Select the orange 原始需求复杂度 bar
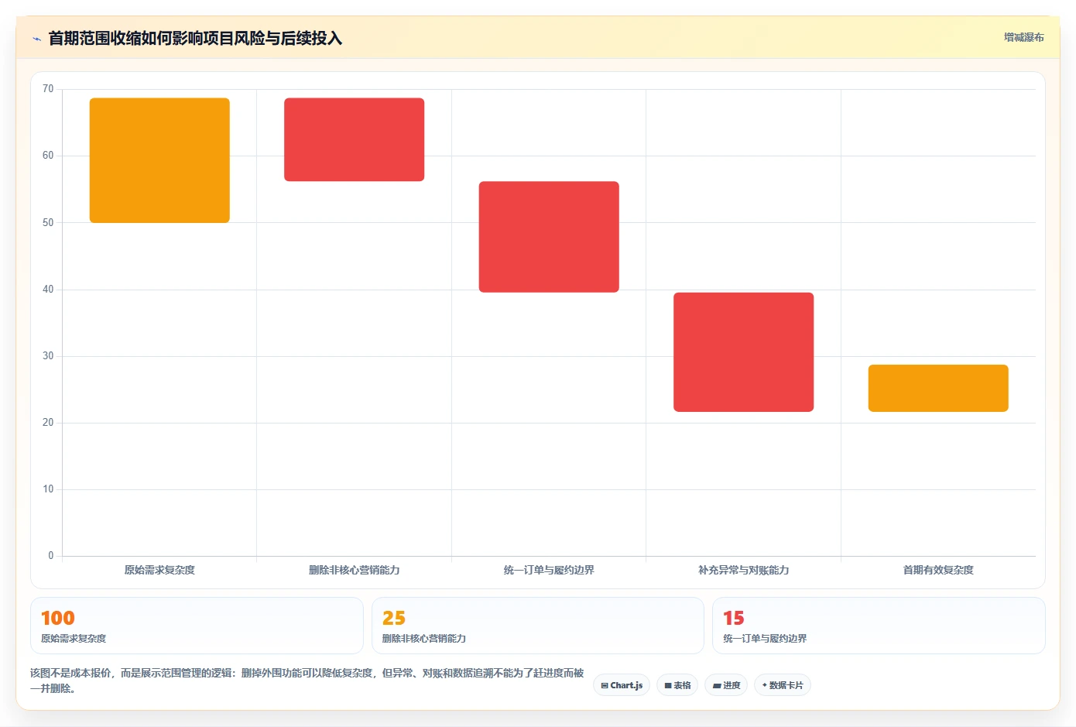The width and height of the screenshot is (1076, 727). tap(159, 160)
